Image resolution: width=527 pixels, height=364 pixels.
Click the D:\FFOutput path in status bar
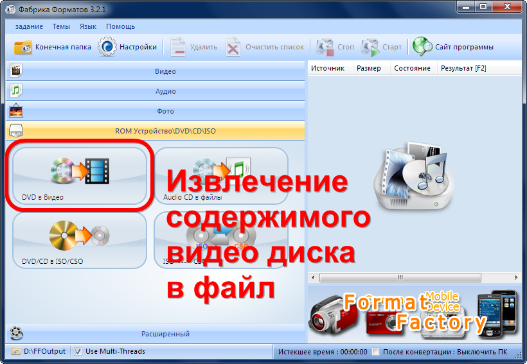pos(44,352)
